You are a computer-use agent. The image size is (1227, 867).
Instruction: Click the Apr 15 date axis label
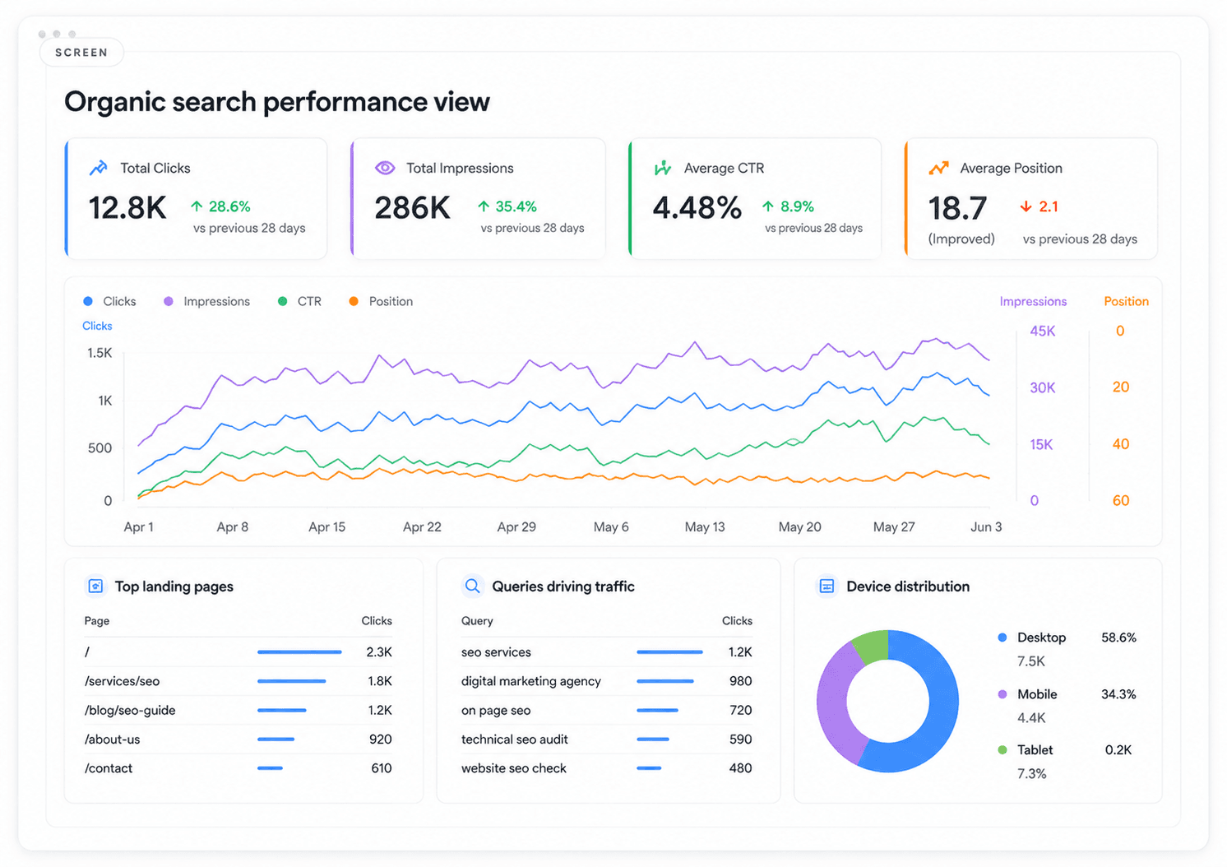coord(326,526)
